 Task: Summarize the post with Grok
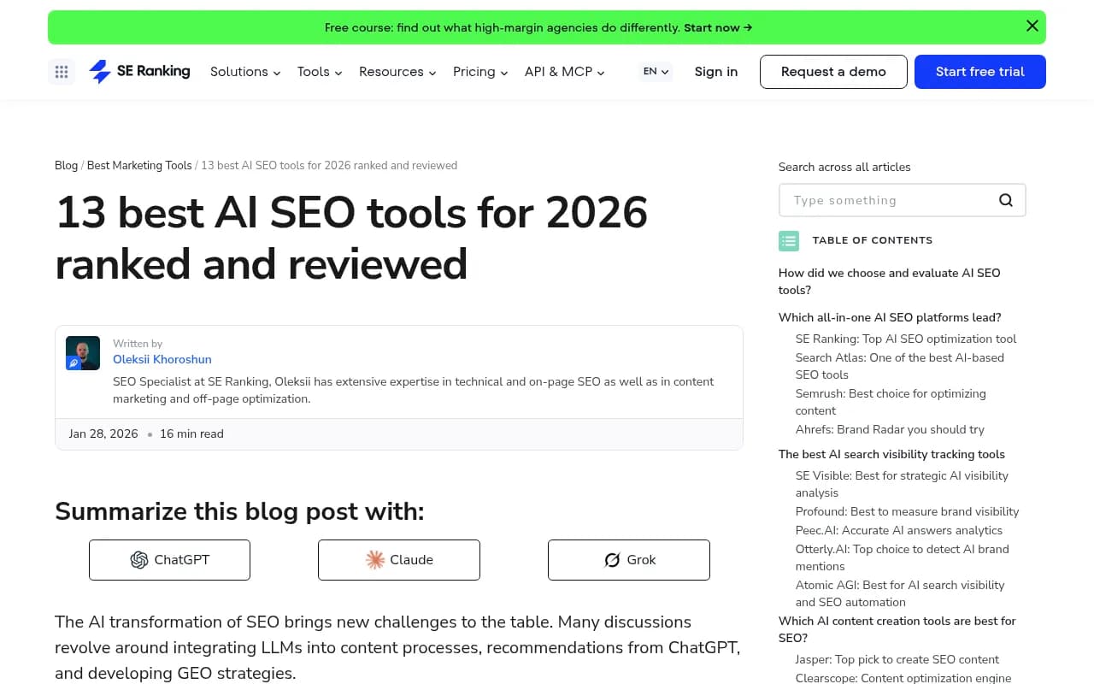[x=629, y=560]
